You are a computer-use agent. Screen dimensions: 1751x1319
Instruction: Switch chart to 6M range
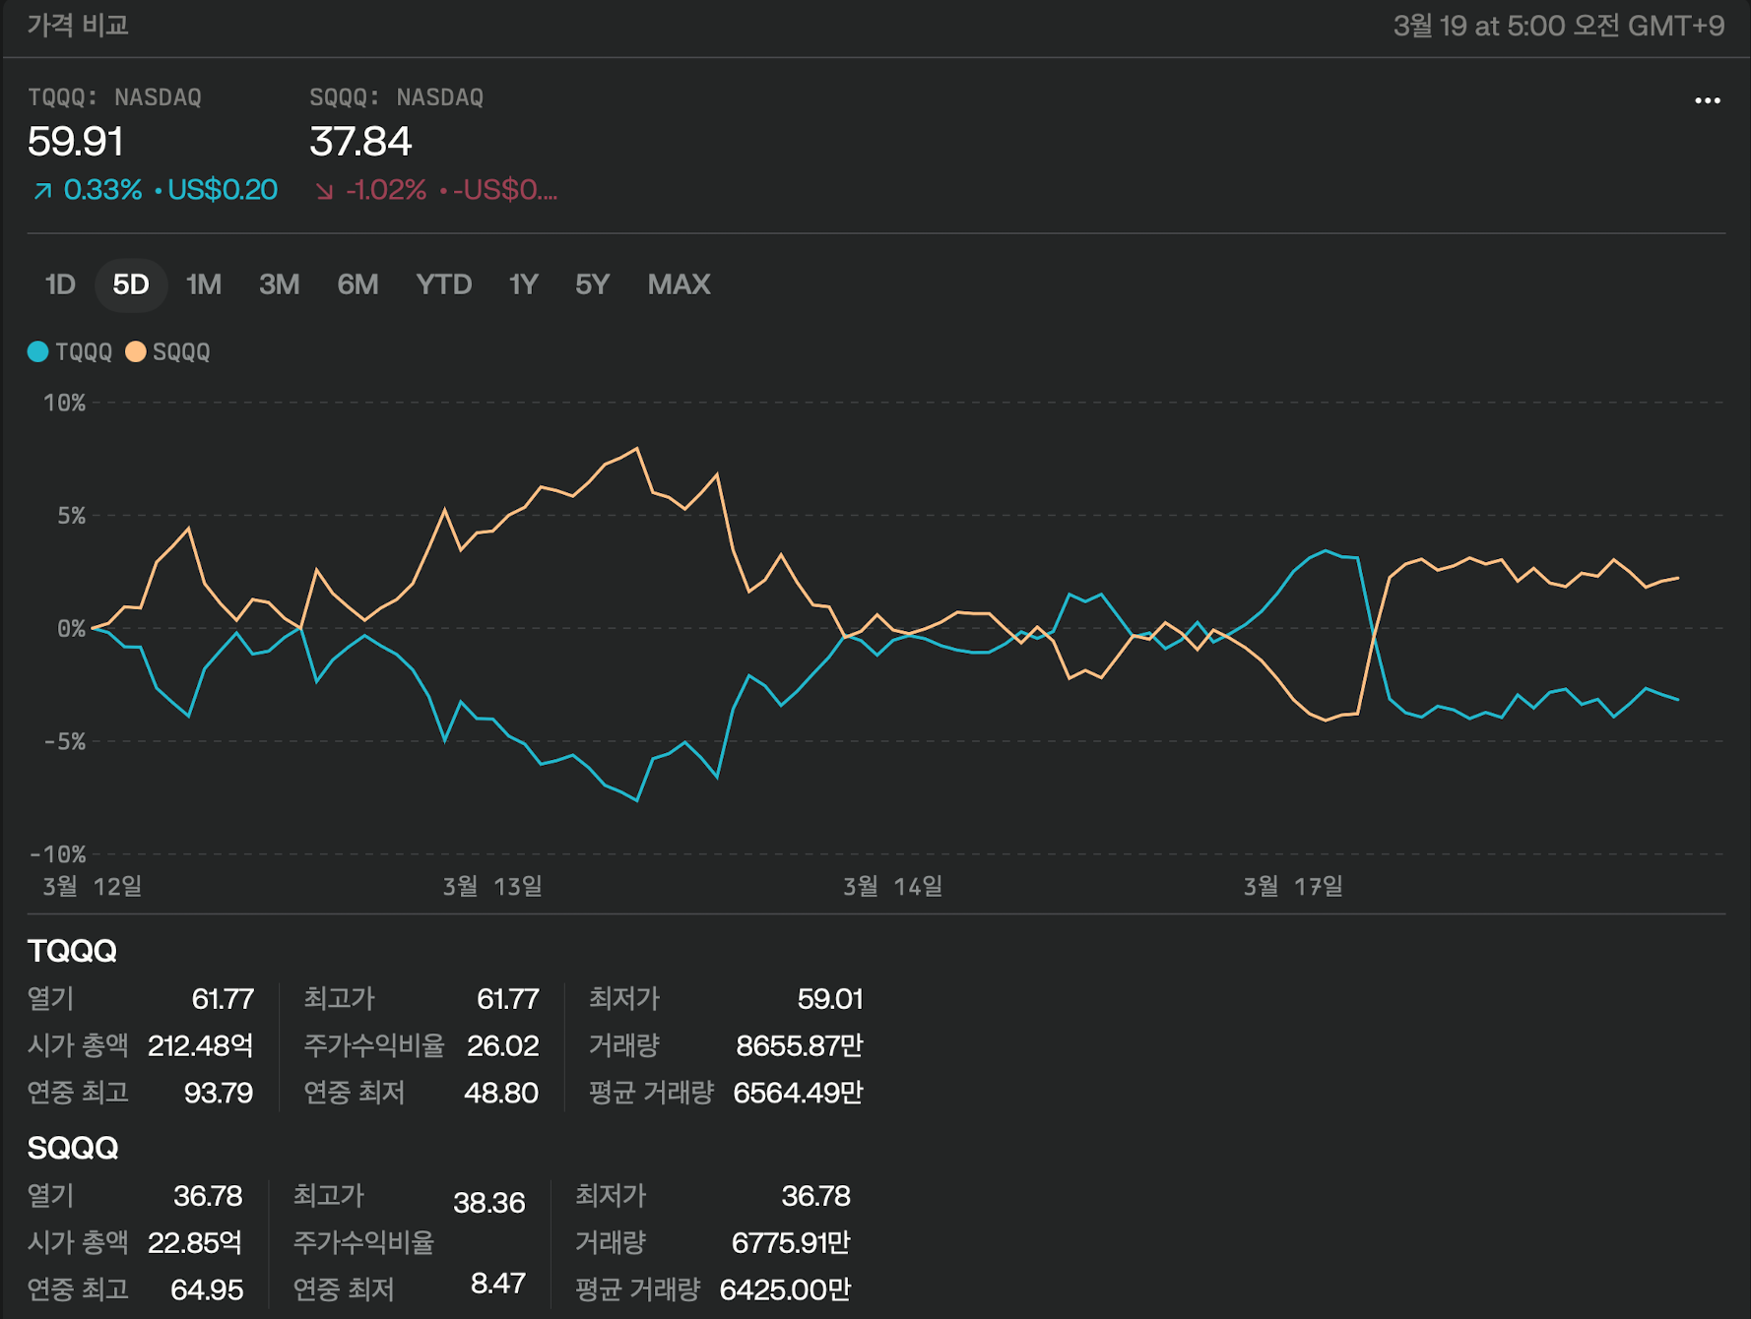(x=357, y=284)
